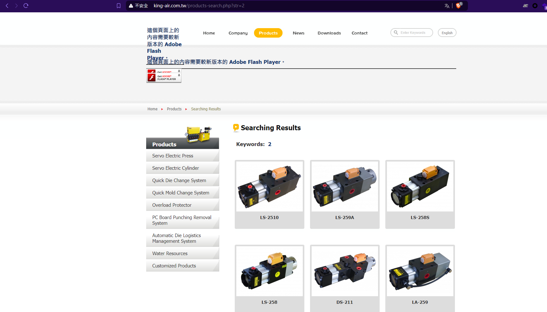
Task: Click the LS-259A product name
Action: pyautogui.click(x=345, y=217)
